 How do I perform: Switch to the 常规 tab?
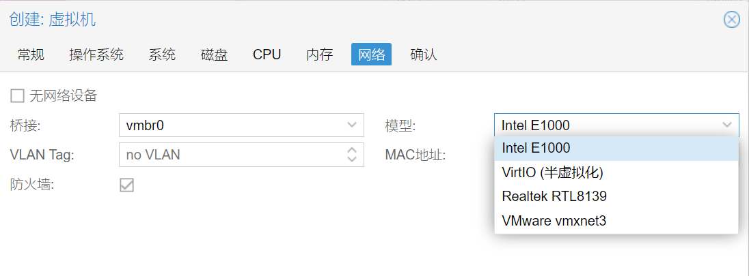(31, 55)
